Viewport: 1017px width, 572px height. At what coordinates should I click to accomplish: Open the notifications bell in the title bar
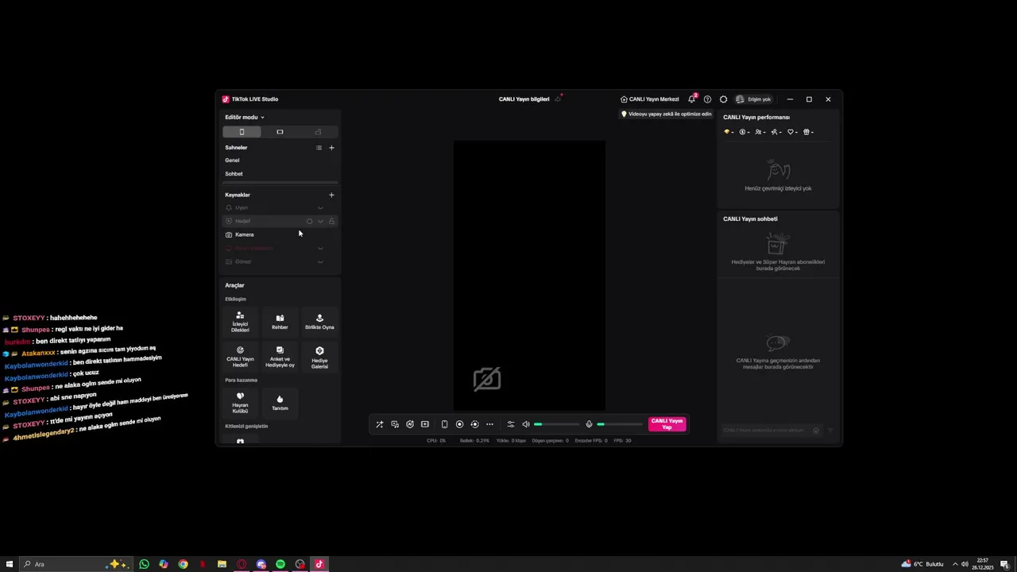[691, 99]
